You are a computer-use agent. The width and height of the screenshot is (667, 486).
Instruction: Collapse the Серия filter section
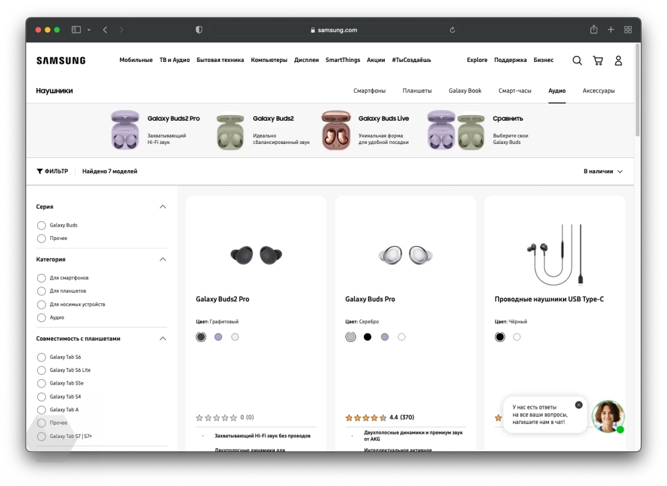(163, 207)
